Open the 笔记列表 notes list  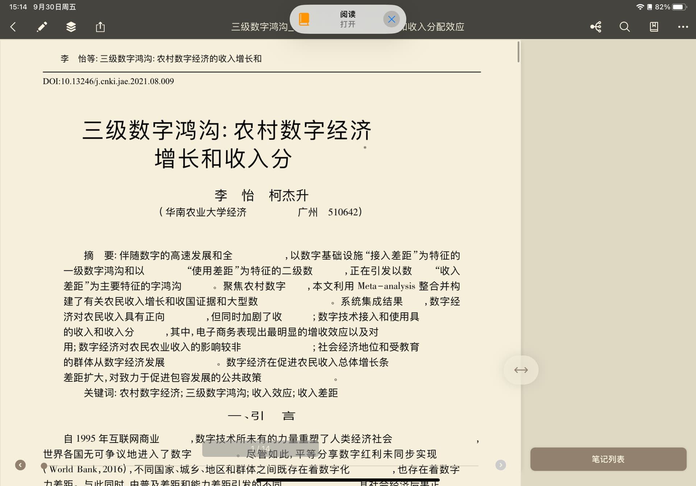click(x=608, y=459)
